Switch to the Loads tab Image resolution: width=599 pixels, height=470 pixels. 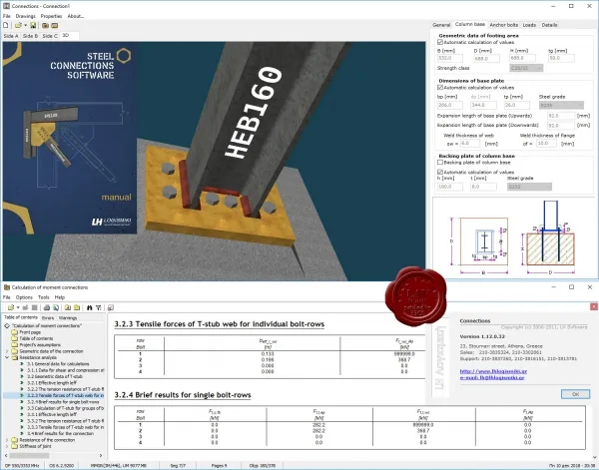[529, 25]
